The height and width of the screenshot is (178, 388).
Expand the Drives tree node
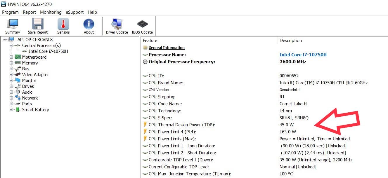[x=11, y=86]
